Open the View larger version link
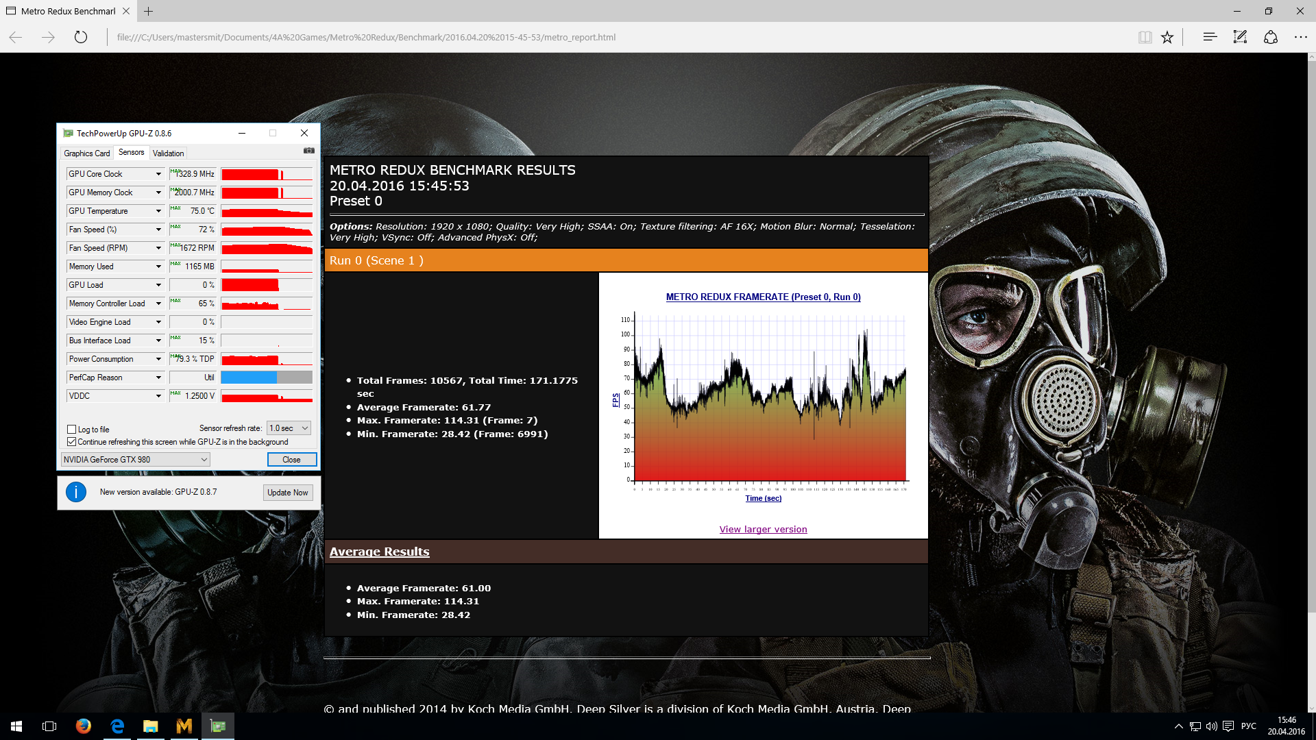The height and width of the screenshot is (740, 1316). [763, 530]
